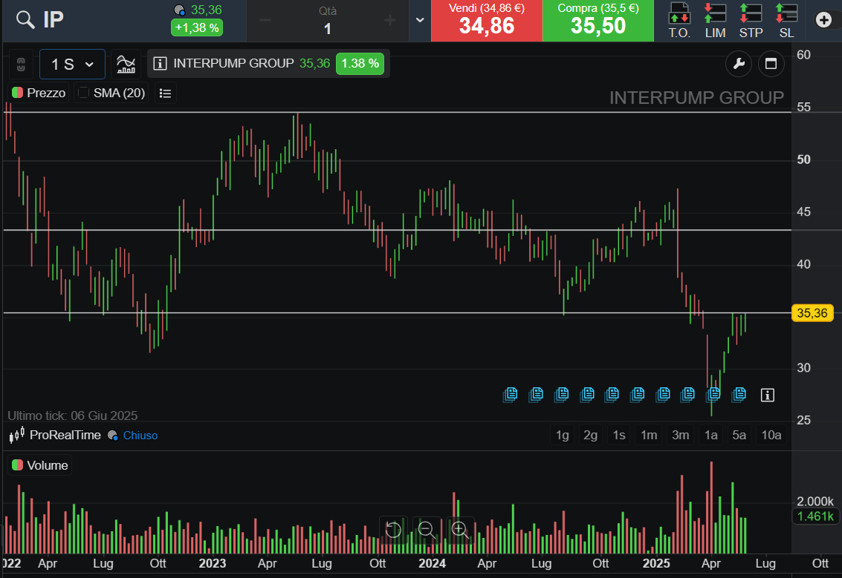Add new item with plus icon
The image size is (842, 578).
click(x=823, y=20)
